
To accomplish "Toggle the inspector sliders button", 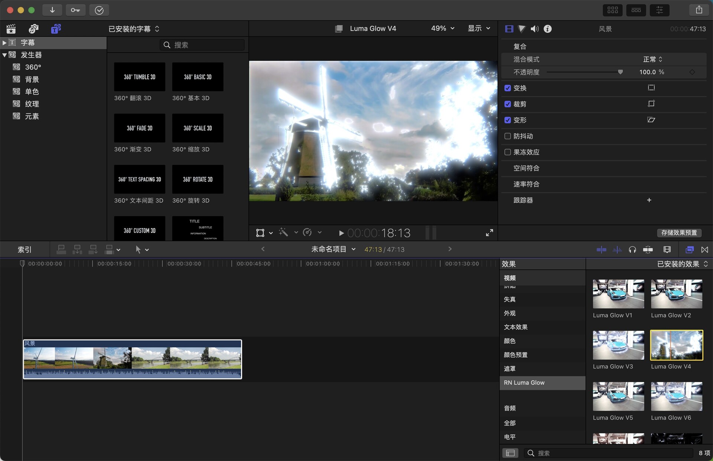I will click(660, 10).
